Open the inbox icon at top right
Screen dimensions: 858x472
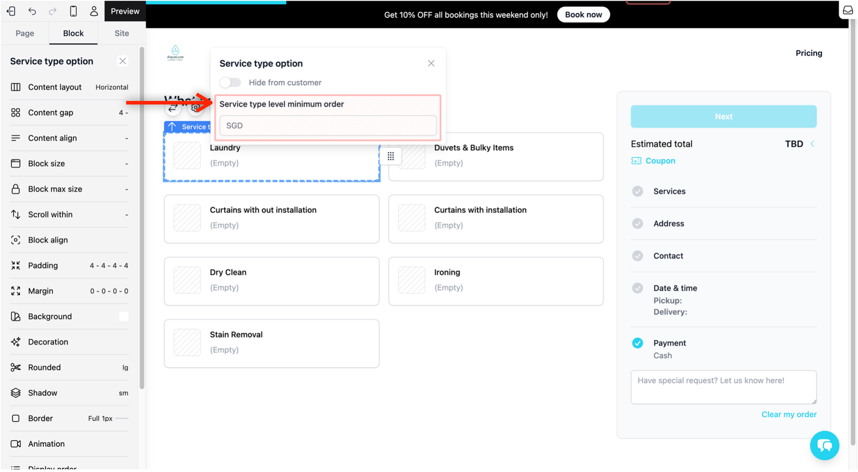[x=848, y=10]
